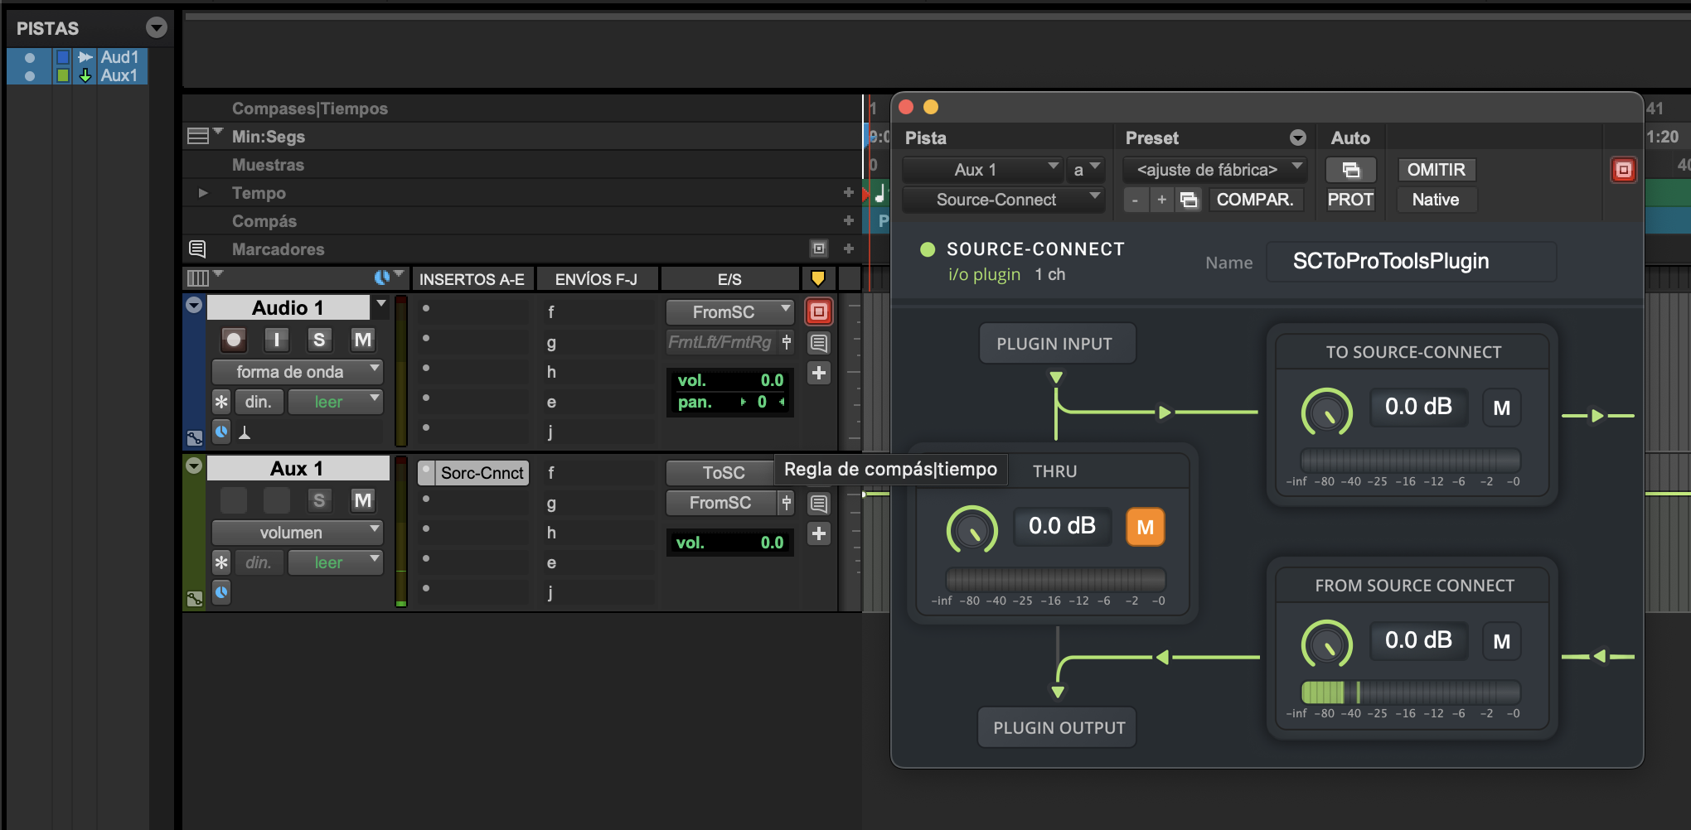Screen dimensions: 1691x830
Task: Click the COMPAR. button in plugin header
Action: pyautogui.click(x=1254, y=200)
